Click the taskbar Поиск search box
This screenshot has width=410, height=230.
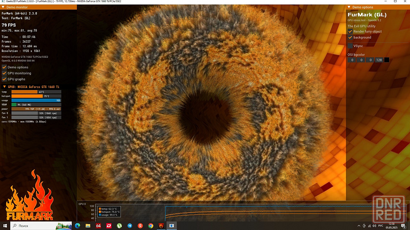(41, 225)
